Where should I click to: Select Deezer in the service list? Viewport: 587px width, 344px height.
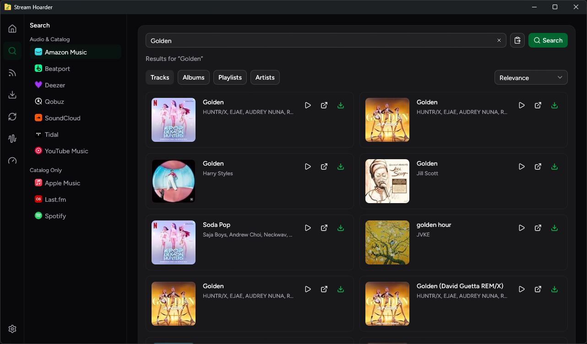(x=76, y=85)
